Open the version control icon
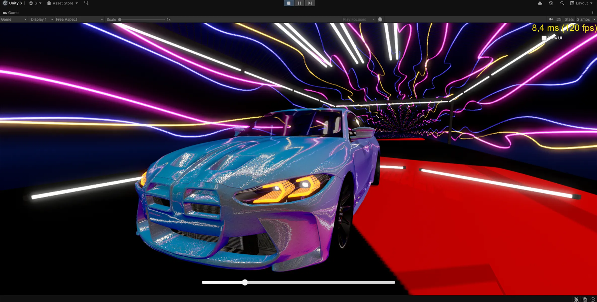 pos(86,3)
